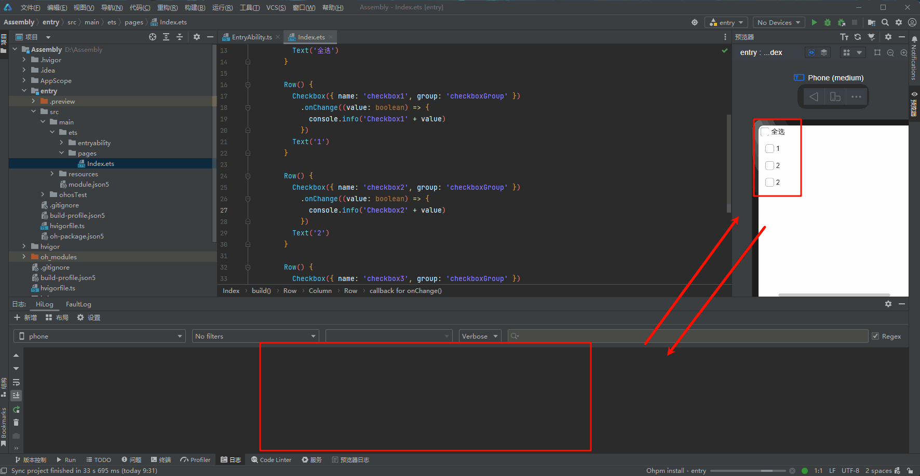Open project panel gear options
920x476 pixels.
click(197, 37)
